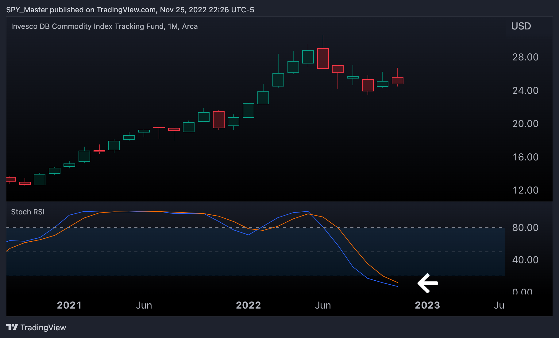Image resolution: width=559 pixels, height=338 pixels.
Task: Click the large red candle before 2022
Action: [219, 120]
